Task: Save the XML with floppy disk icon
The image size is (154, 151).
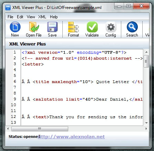Action: 52,27
